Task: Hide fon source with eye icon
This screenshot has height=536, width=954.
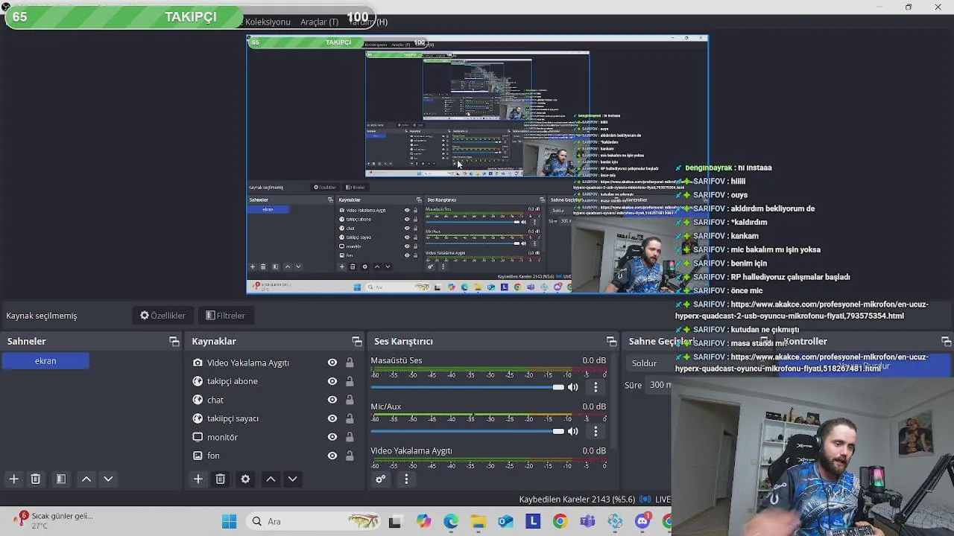Action: [x=332, y=456]
